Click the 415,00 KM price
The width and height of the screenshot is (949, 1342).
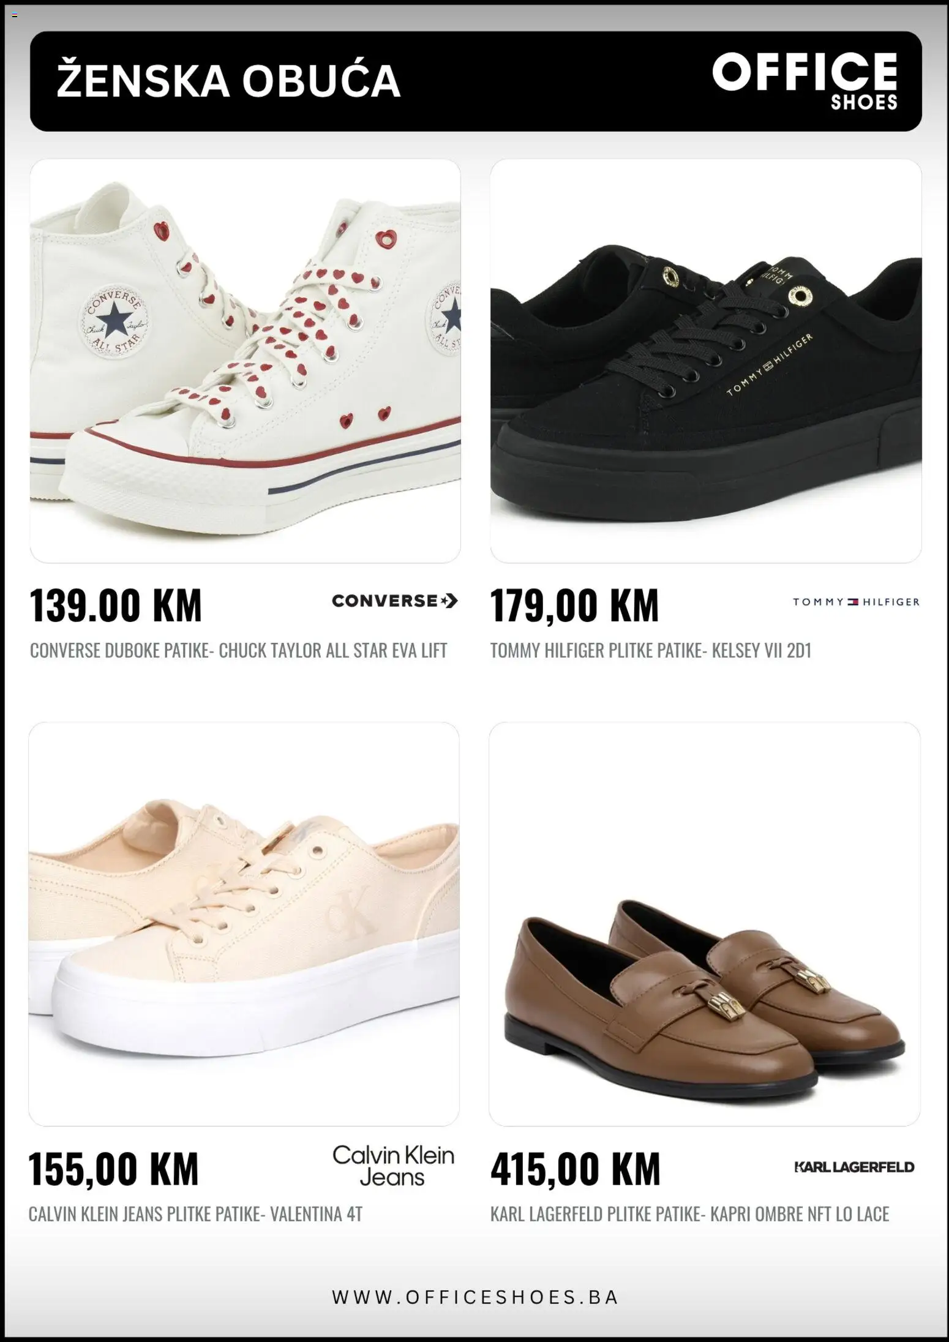(576, 1169)
